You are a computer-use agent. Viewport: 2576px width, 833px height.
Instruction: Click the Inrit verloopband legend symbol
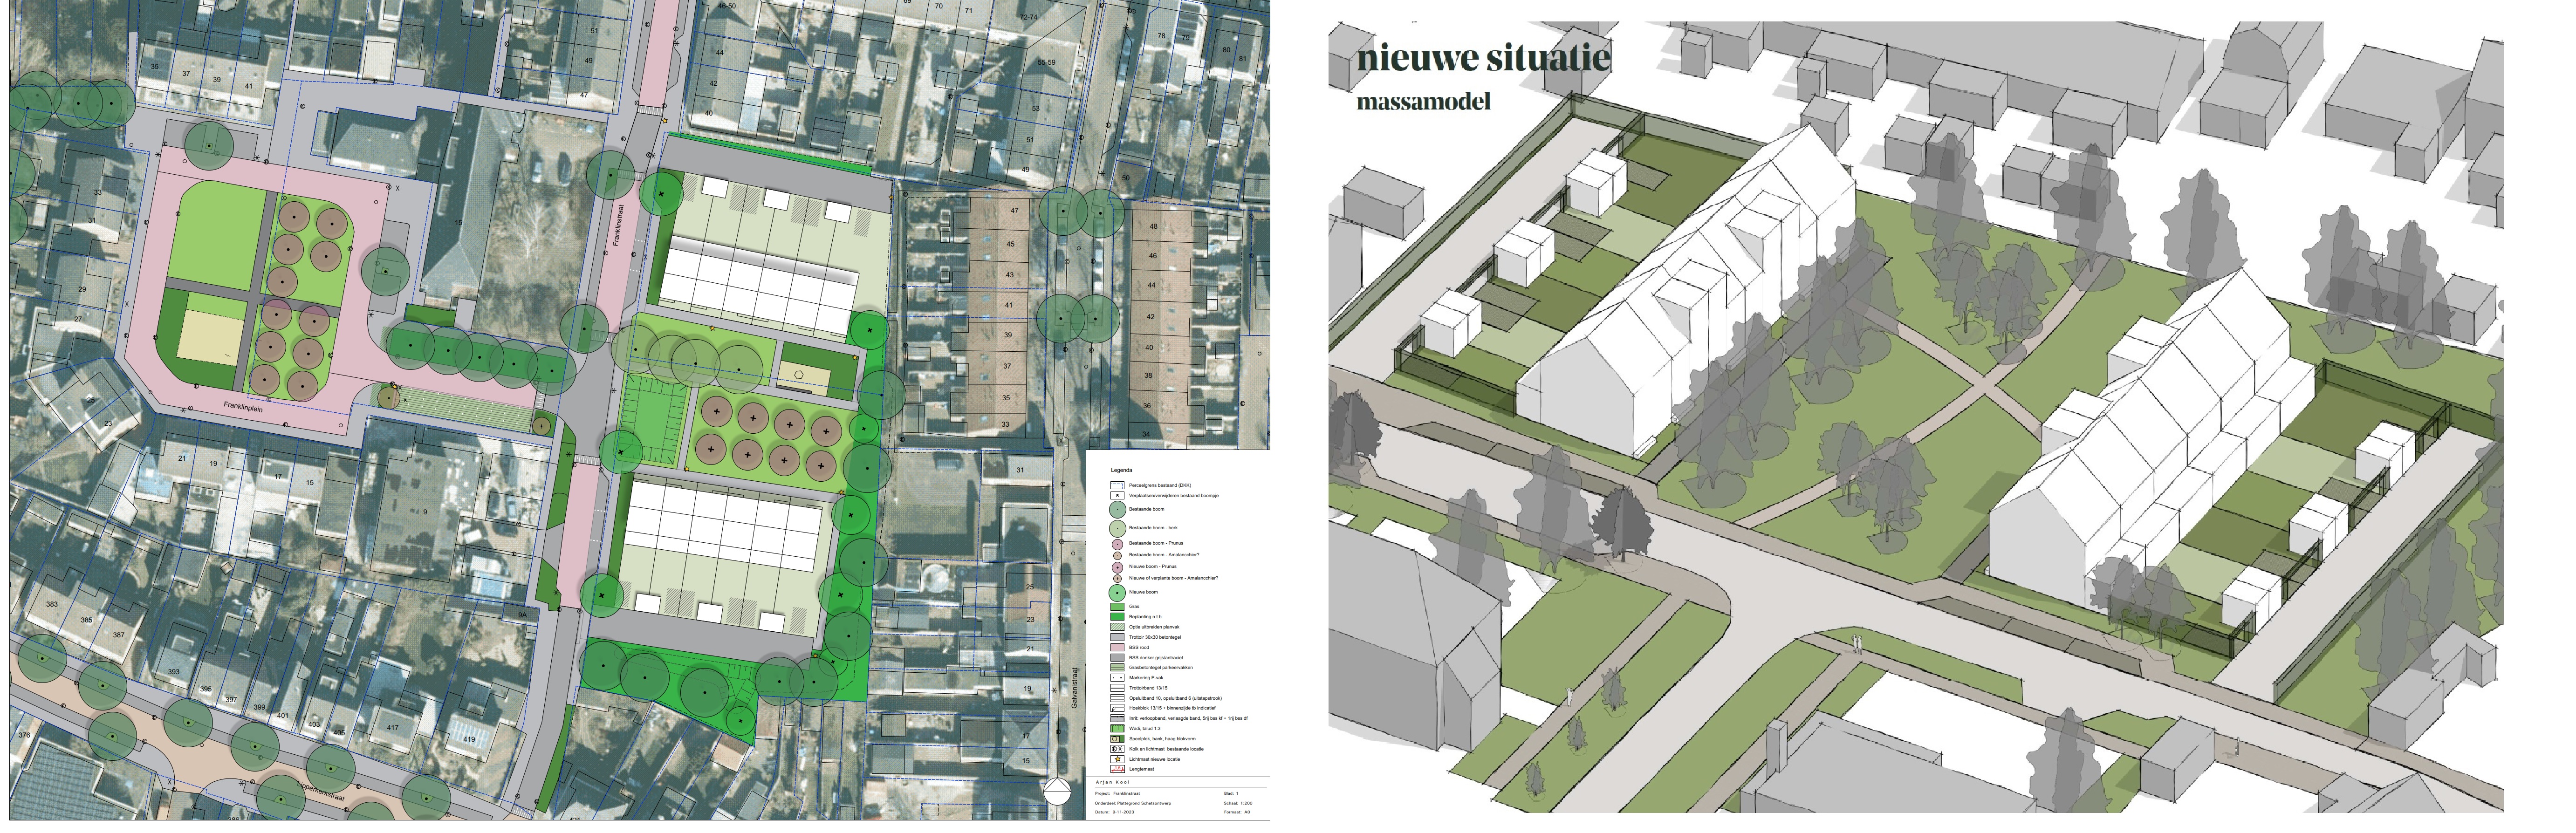pos(1118,719)
